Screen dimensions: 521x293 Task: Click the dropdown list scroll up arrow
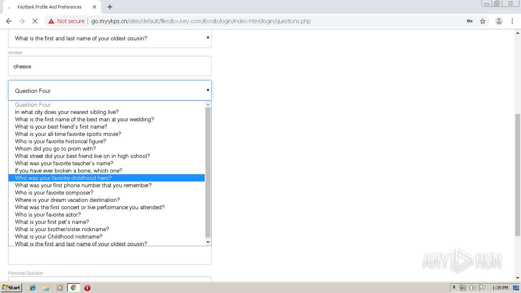click(208, 104)
